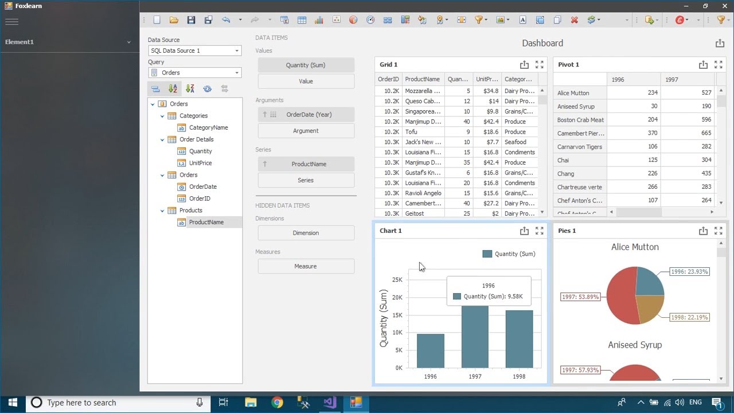Click the hidden Dimension placeholder
This screenshot has height=413, width=734.
[306, 233]
